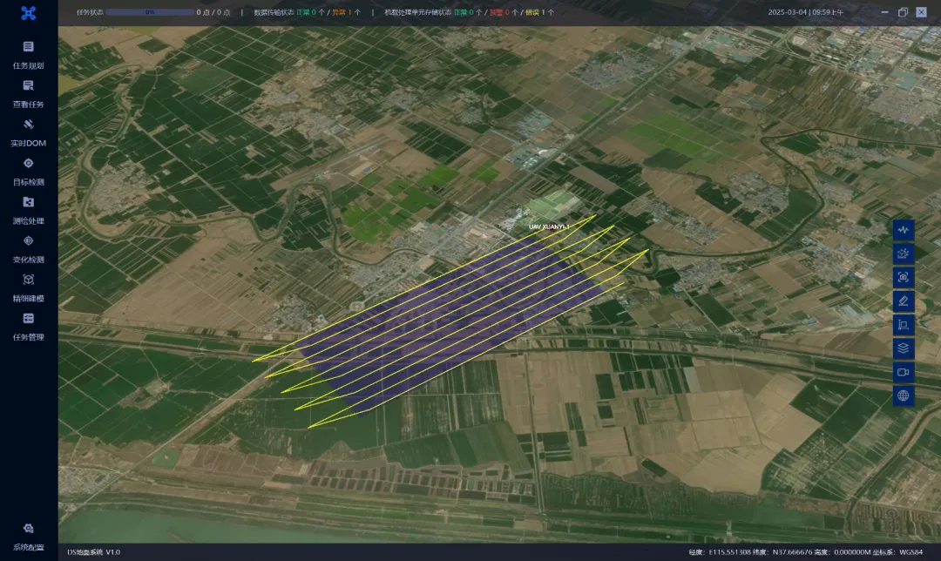Image resolution: width=941 pixels, height=561 pixels.
Task: Toggle the globe view button
Action: click(x=903, y=395)
